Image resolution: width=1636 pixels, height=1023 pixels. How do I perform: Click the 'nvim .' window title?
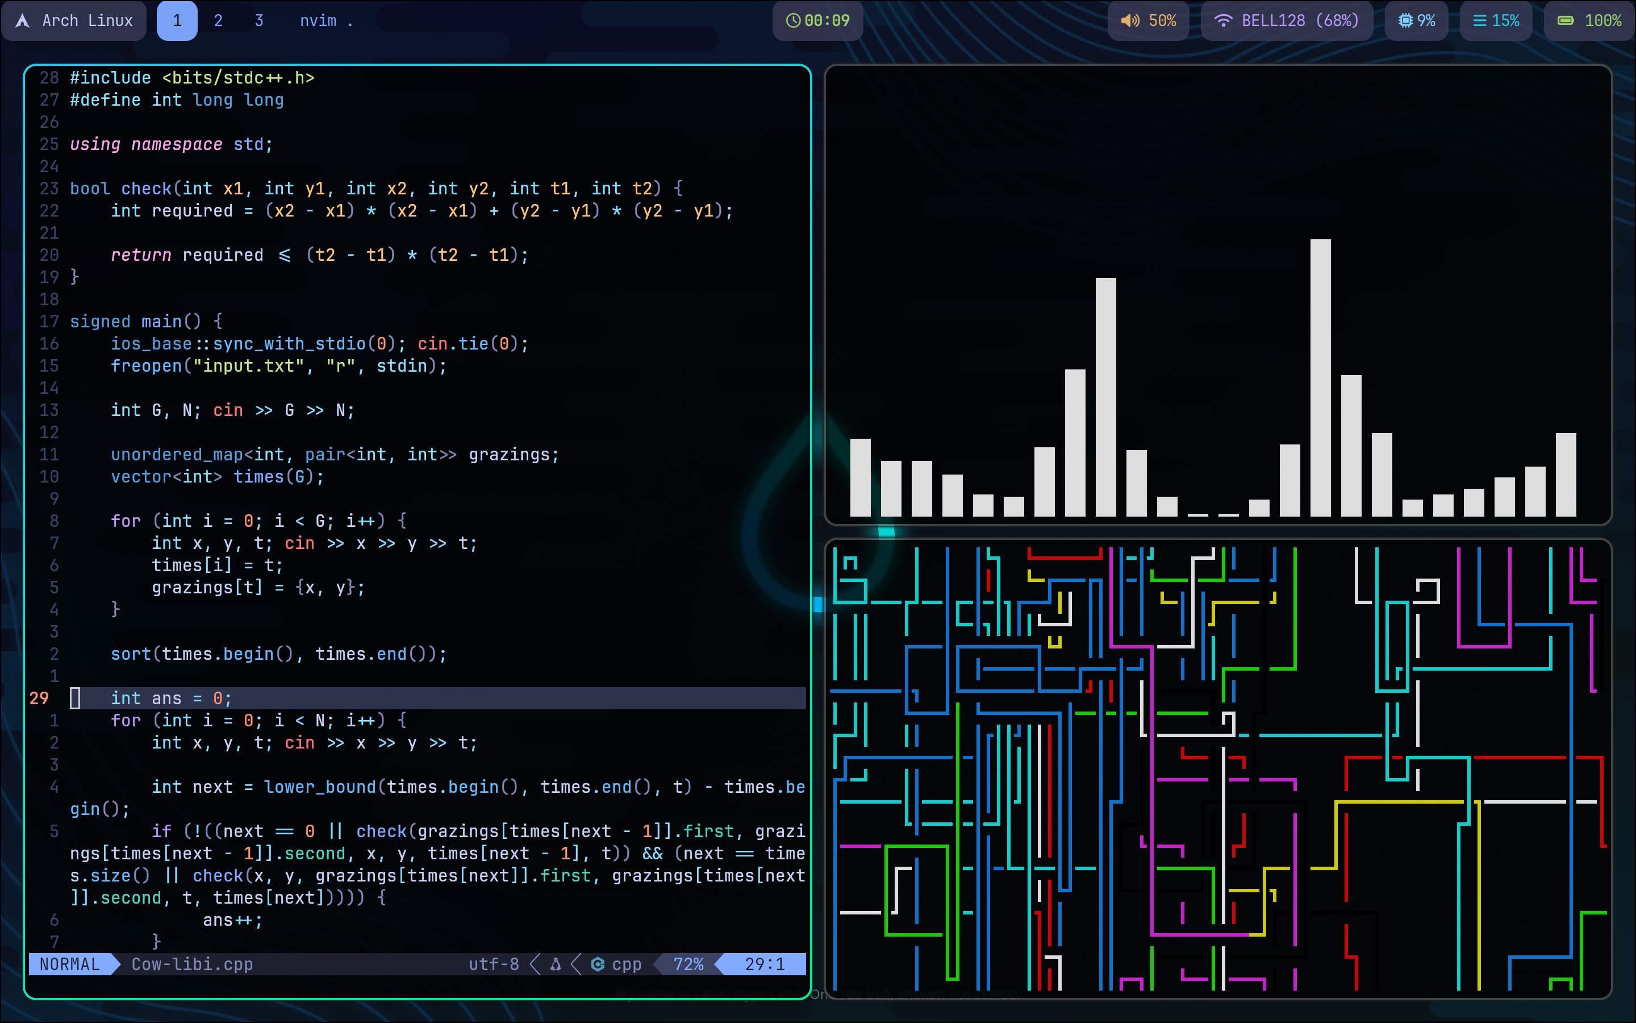coord(327,21)
